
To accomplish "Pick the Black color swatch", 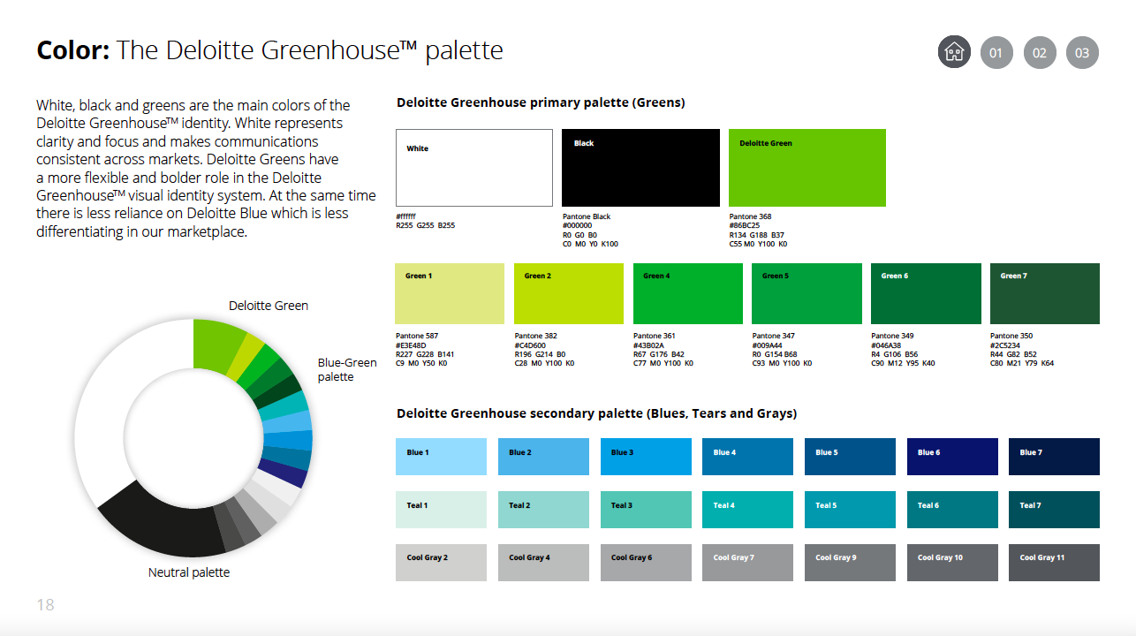I will tap(640, 168).
